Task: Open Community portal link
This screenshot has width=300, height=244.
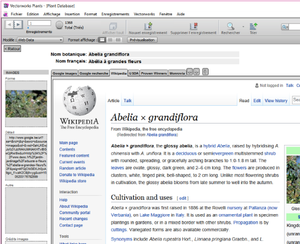Action: (75, 213)
